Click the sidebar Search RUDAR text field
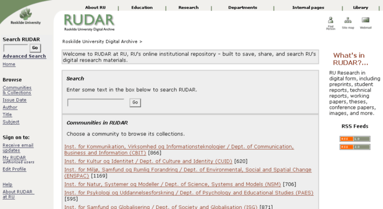383x209 pixels. click(x=16, y=48)
